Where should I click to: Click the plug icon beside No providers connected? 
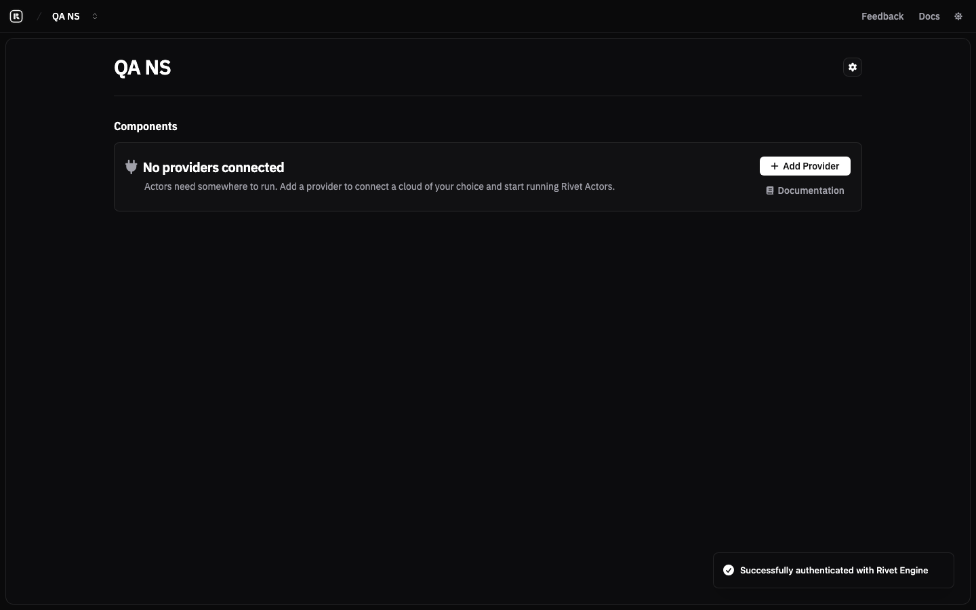[x=131, y=167]
